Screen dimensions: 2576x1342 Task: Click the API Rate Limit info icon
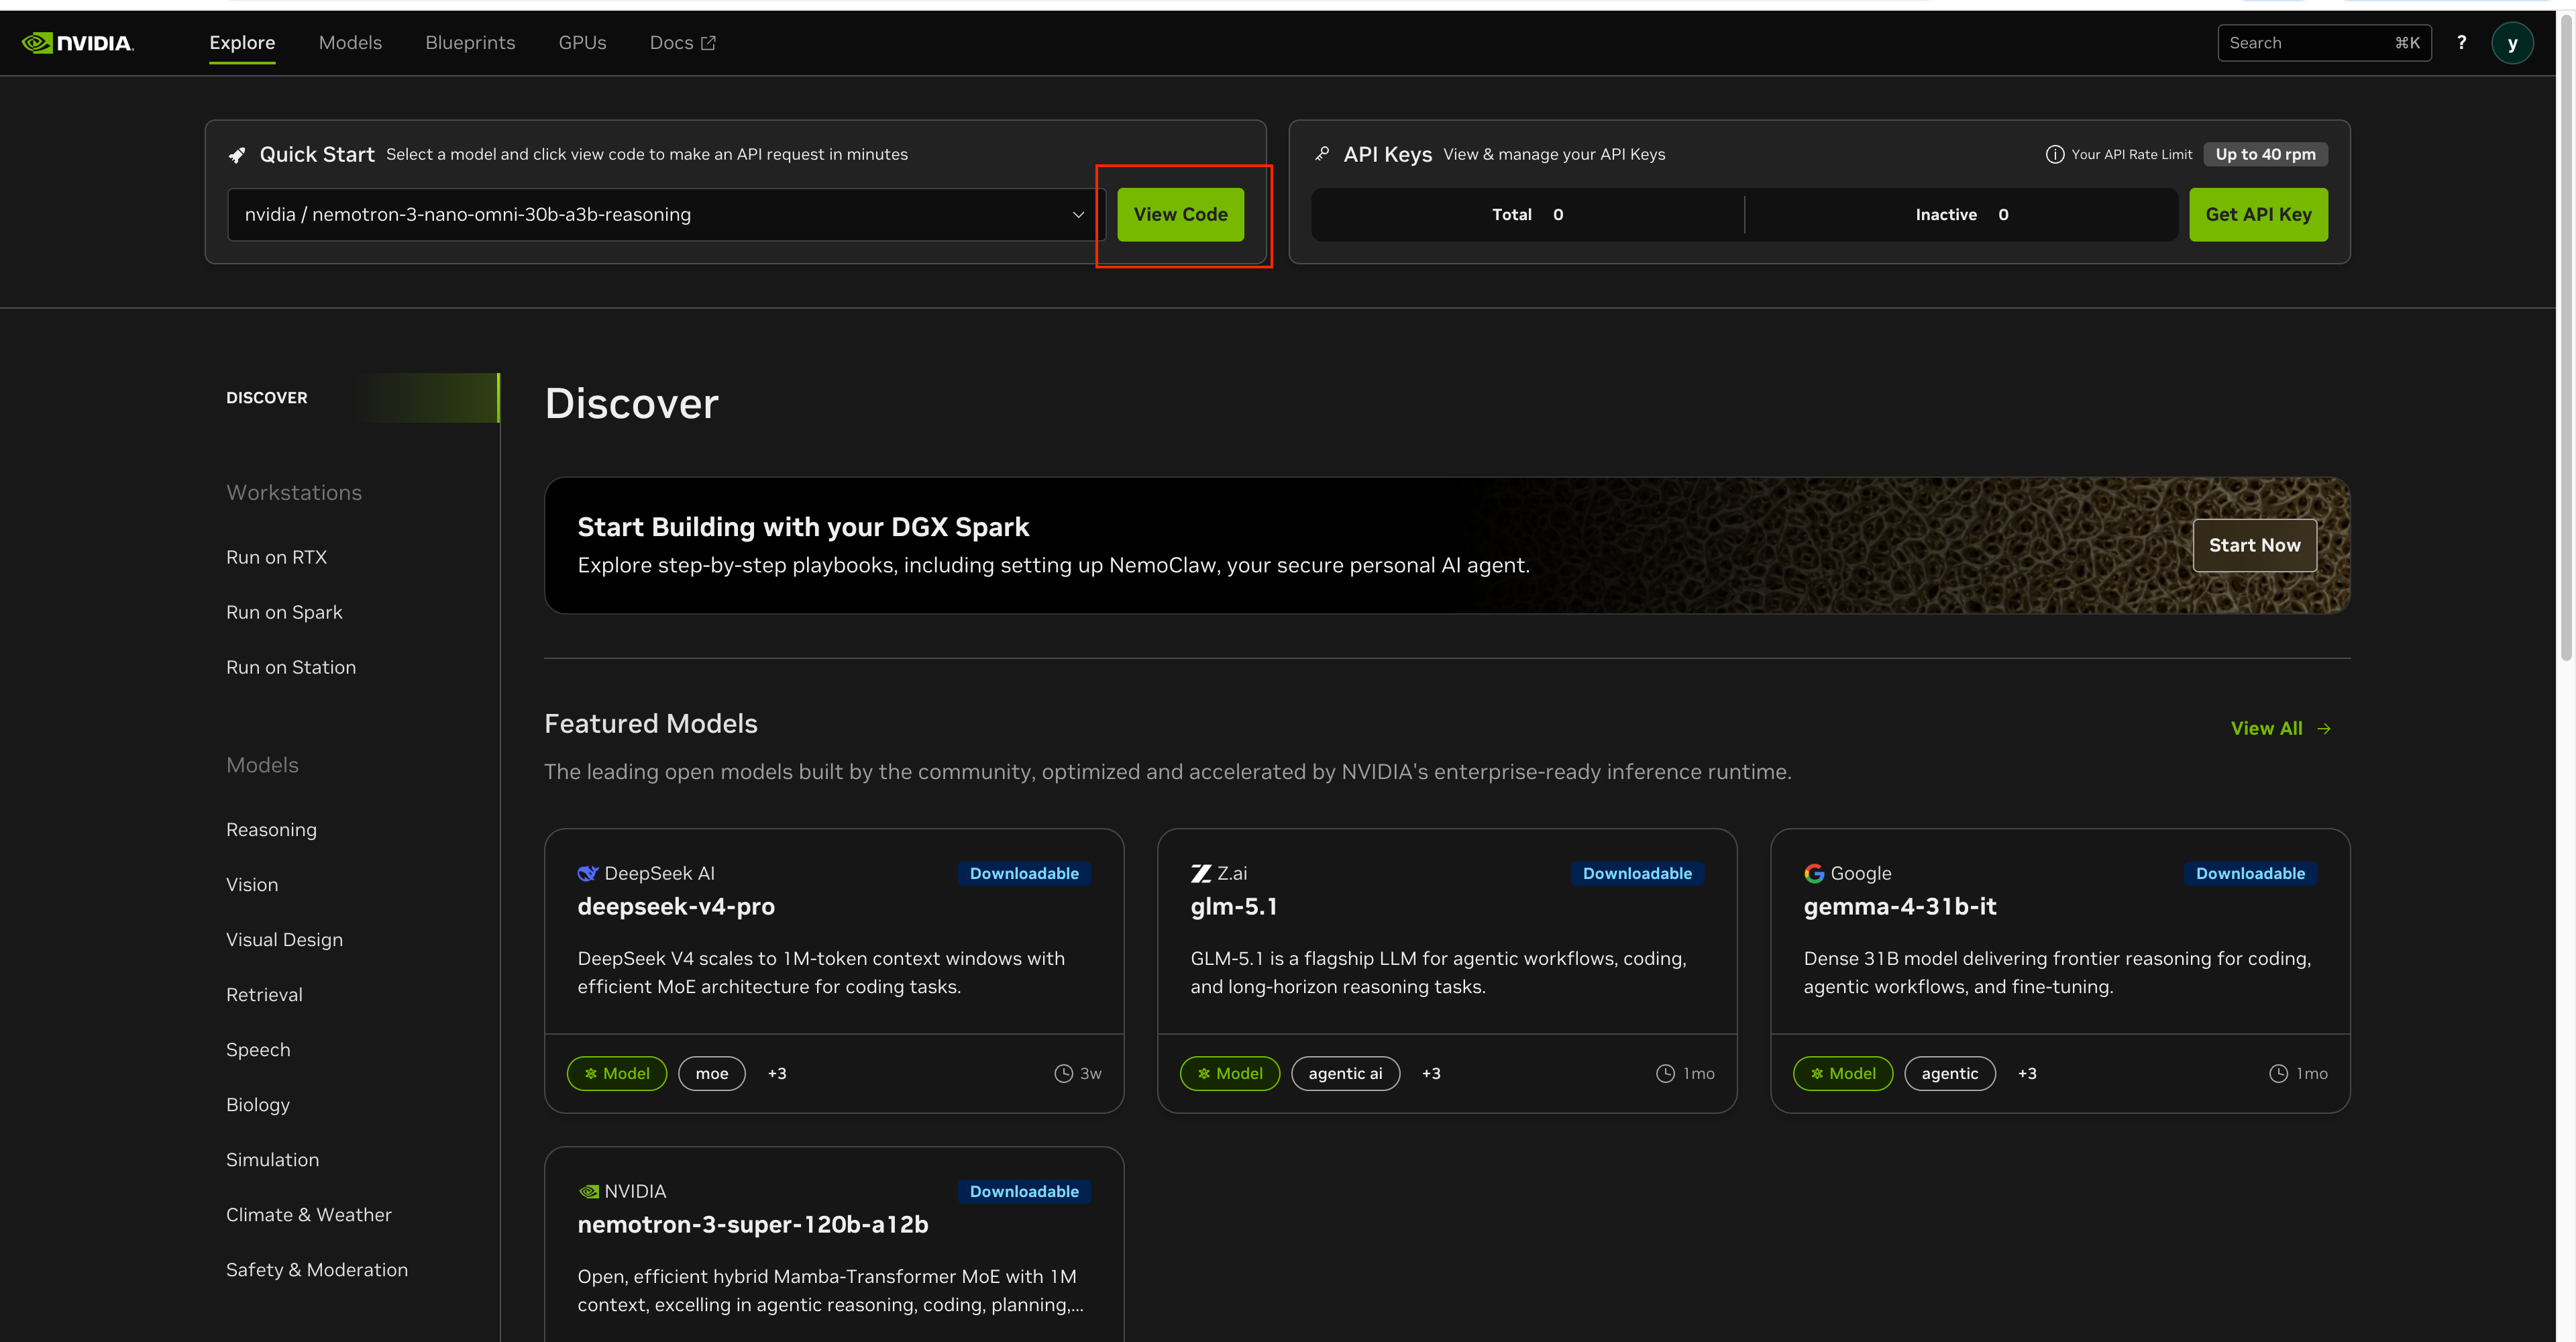[x=2054, y=154]
